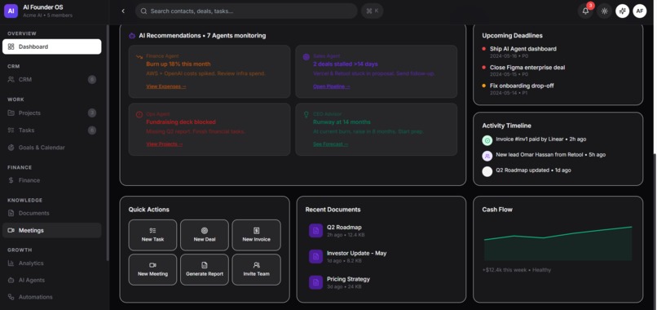Click the Q2 Roadmap updated activity icon
The width and height of the screenshot is (657, 310).
[487, 171]
